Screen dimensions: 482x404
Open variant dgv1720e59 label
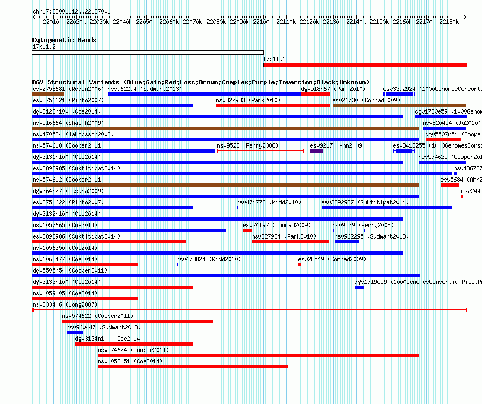tap(448, 112)
